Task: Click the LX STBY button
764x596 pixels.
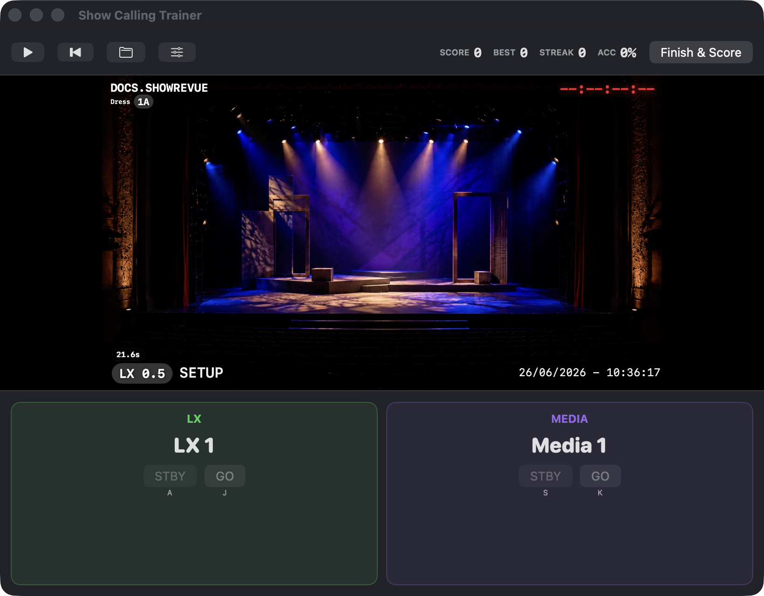Action: point(170,476)
